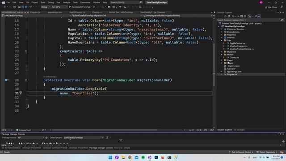Switch to the Git Changes tab
Image resolution: width=286 pixels, height=161 pixels.
click(x=239, y=130)
